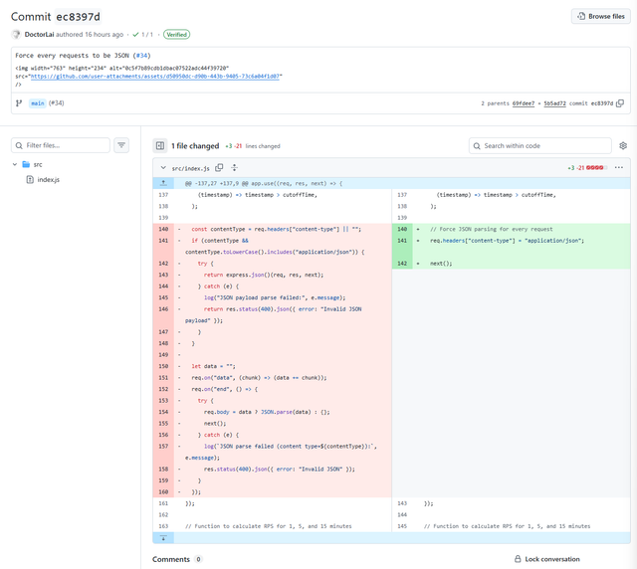Focus the Search within code field
The image size is (637, 569).
(539, 146)
